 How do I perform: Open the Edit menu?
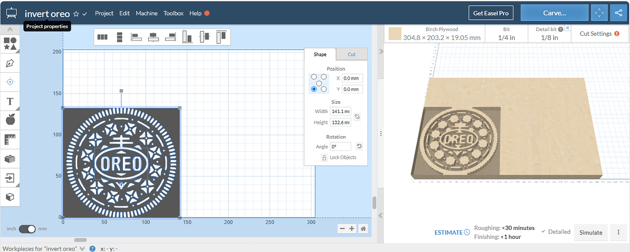coord(125,13)
